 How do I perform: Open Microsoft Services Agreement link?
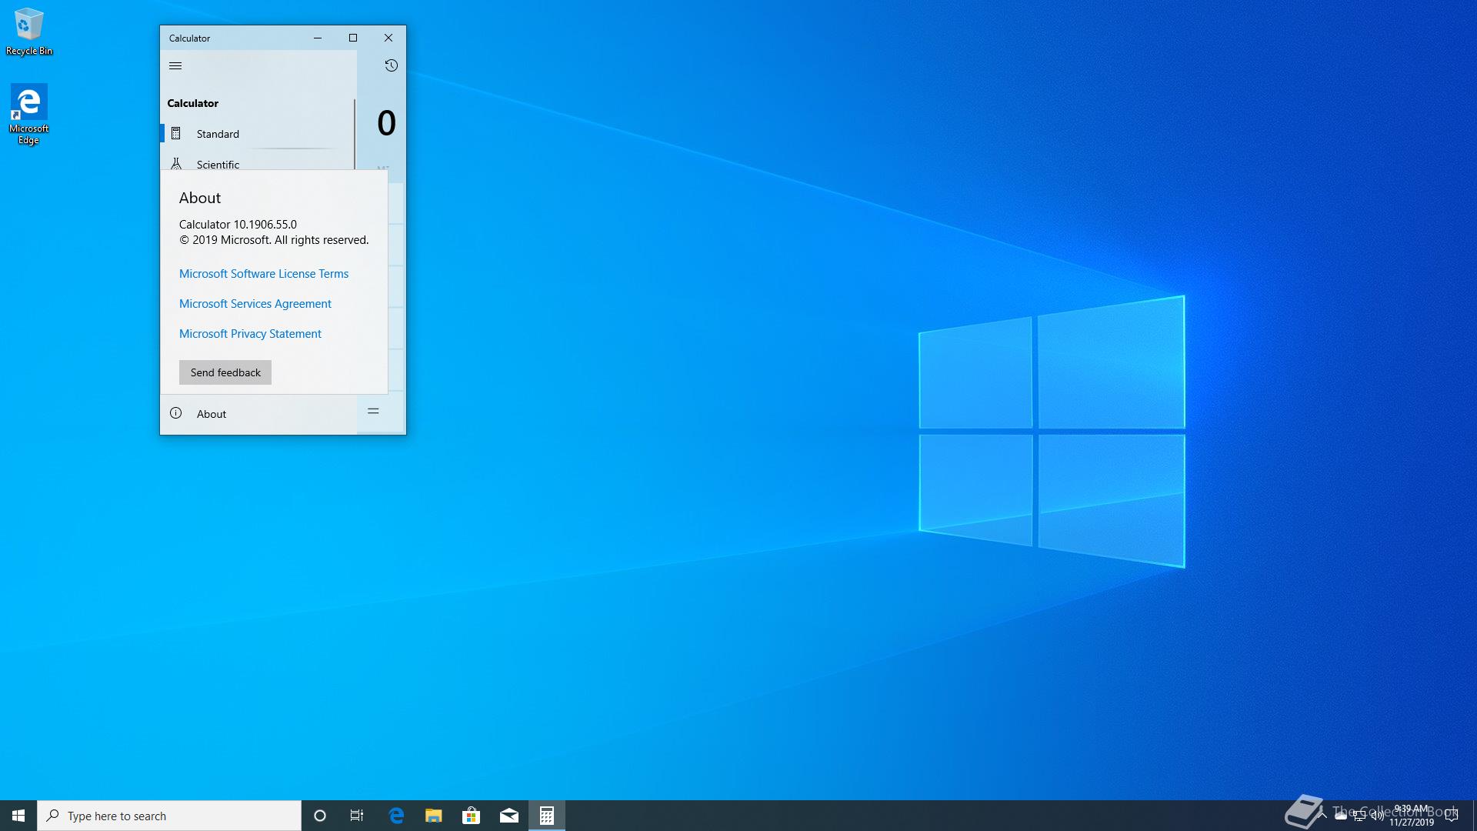point(255,304)
